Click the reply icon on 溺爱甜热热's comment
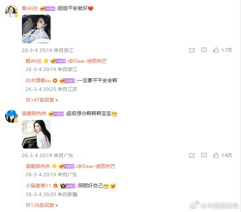The width and height of the screenshot is (241, 212). pyautogui.click(x=204, y=155)
